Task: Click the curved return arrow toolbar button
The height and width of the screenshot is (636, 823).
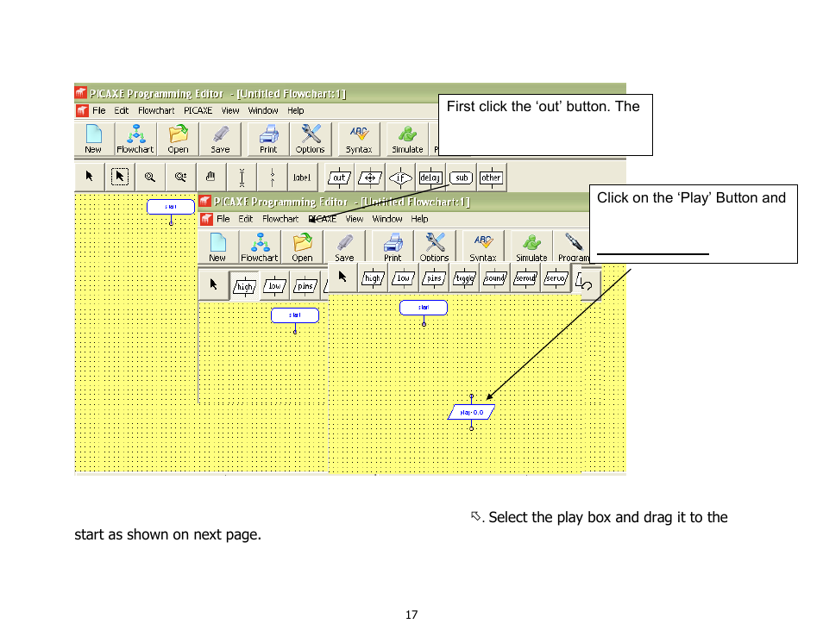Action: click(x=586, y=284)
